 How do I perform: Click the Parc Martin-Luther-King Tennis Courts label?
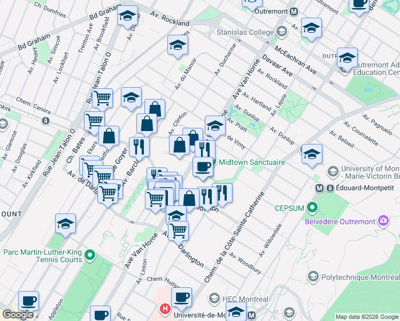pyautogui.click(x=43, y=256)
